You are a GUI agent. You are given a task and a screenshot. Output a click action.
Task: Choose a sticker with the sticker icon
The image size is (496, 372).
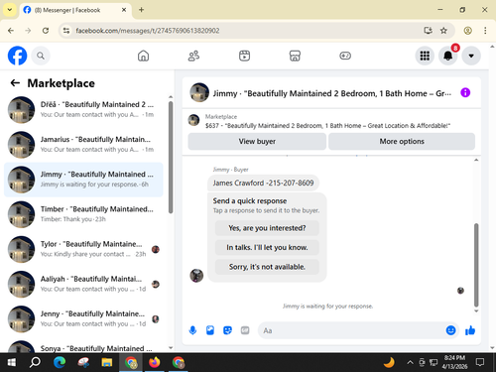click(x=227, y=330)
